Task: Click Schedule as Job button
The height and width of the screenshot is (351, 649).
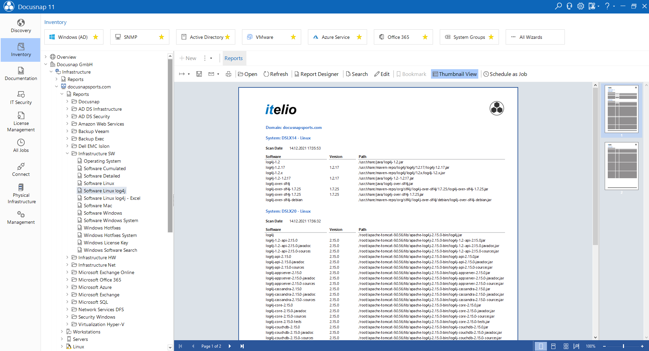Action: (505, 74)
